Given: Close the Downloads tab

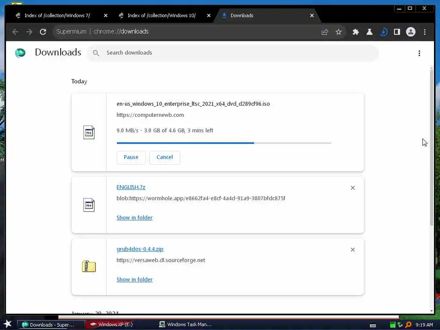Looking at the screenshot, I should pos(312,15).
